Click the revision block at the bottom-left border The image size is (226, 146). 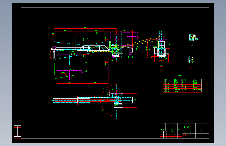point(17,131)
